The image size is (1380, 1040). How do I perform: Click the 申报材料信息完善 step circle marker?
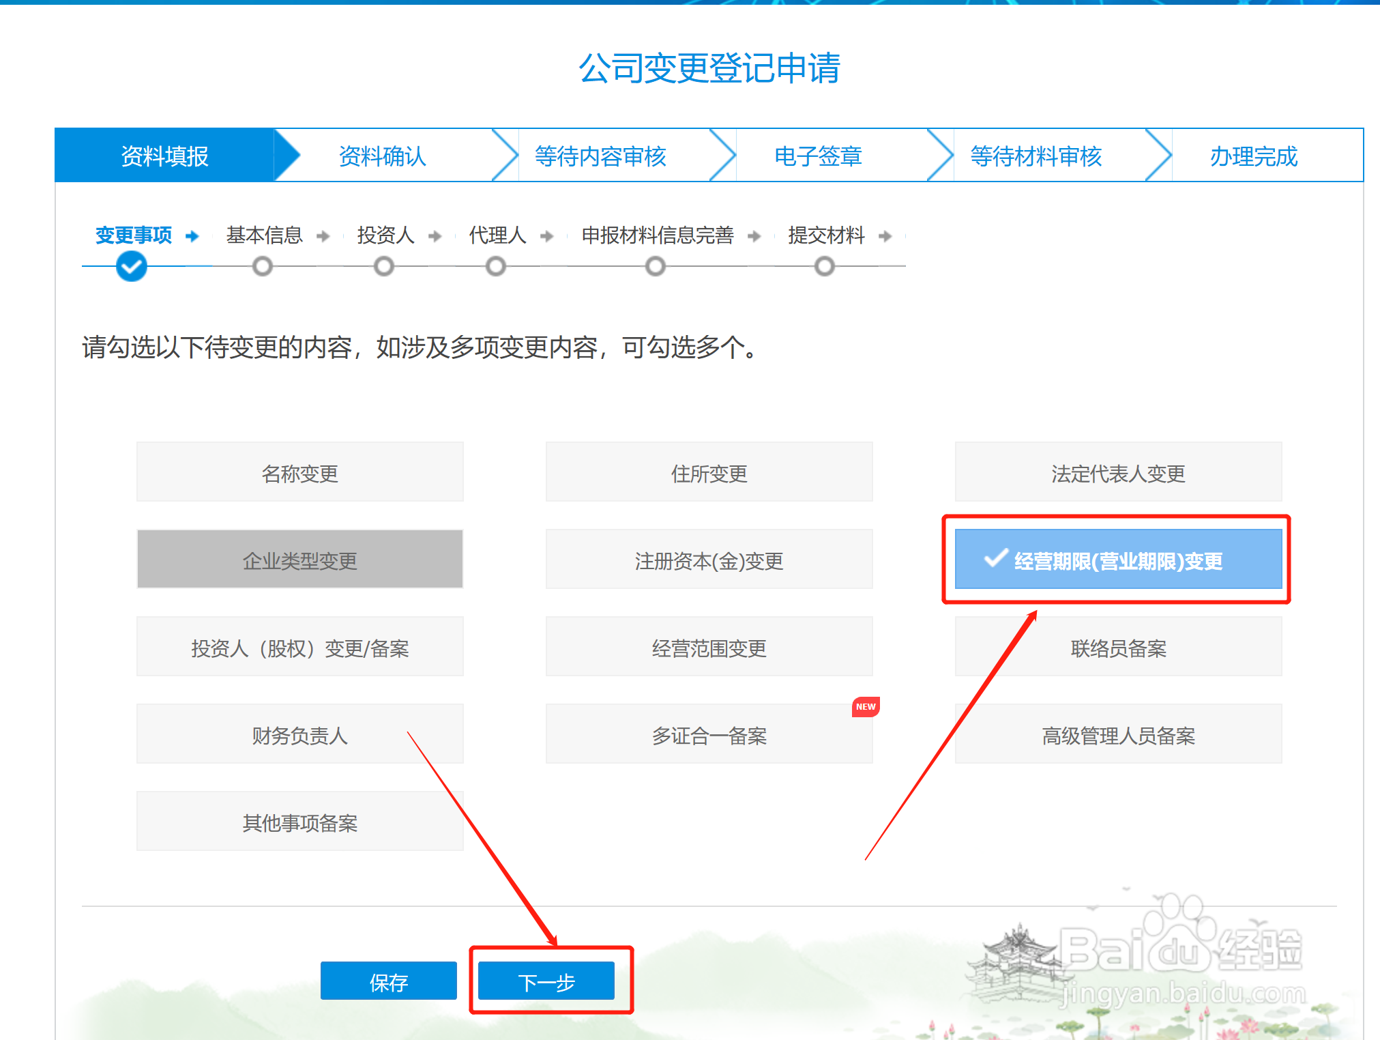(x=656, y=266)
